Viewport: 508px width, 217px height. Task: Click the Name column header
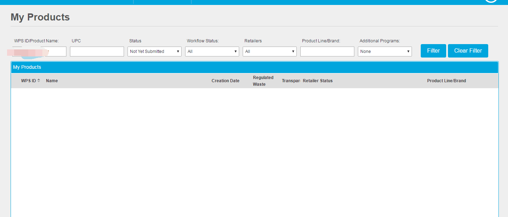[x=52, y=81]
